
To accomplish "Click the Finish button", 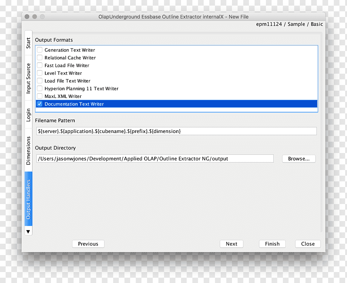I will tap(272, 244).
